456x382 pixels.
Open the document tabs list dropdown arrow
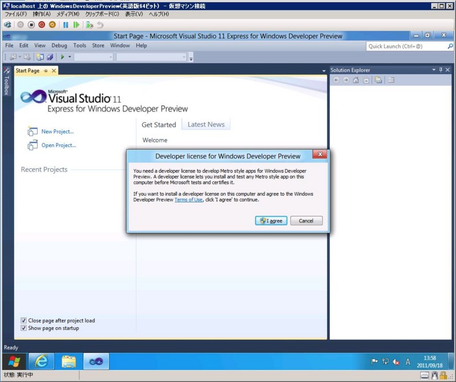point(324,71)
